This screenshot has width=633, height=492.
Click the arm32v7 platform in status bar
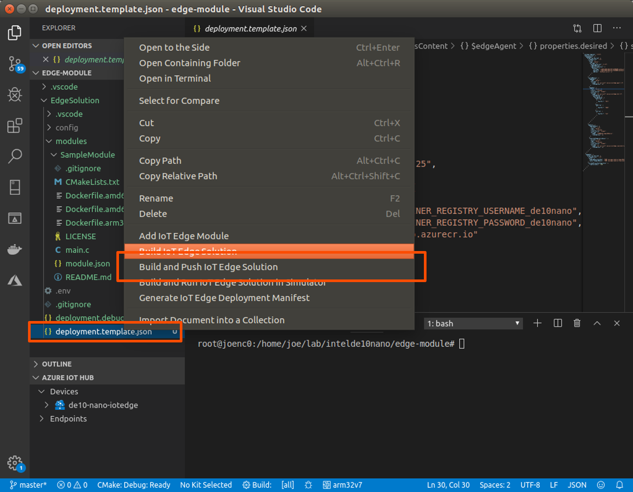pos(343,485)
